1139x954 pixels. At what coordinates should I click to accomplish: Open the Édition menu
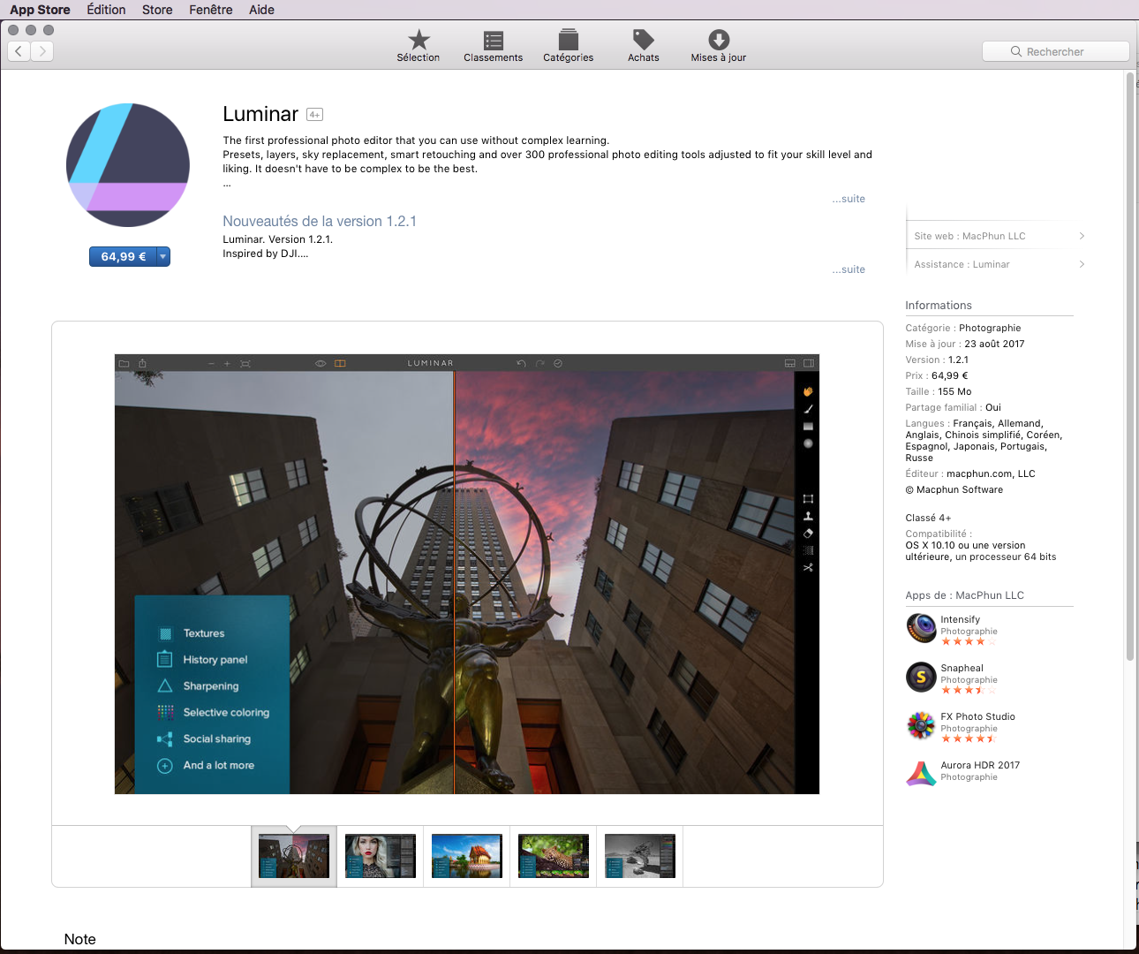pyautogui.click(x=106, y=10)
